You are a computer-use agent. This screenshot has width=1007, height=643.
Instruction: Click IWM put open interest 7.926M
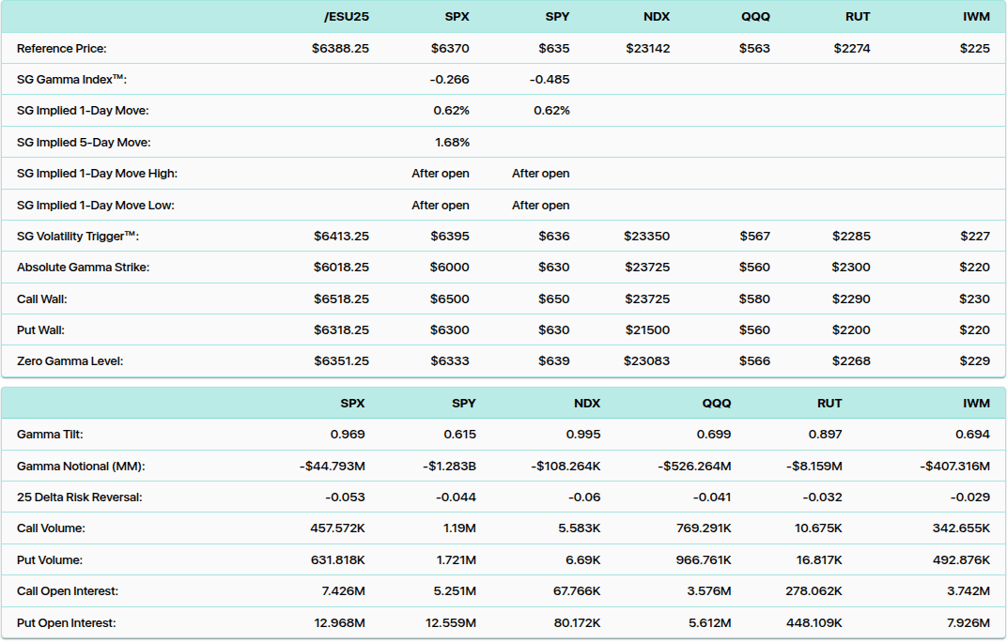(968, 623)
